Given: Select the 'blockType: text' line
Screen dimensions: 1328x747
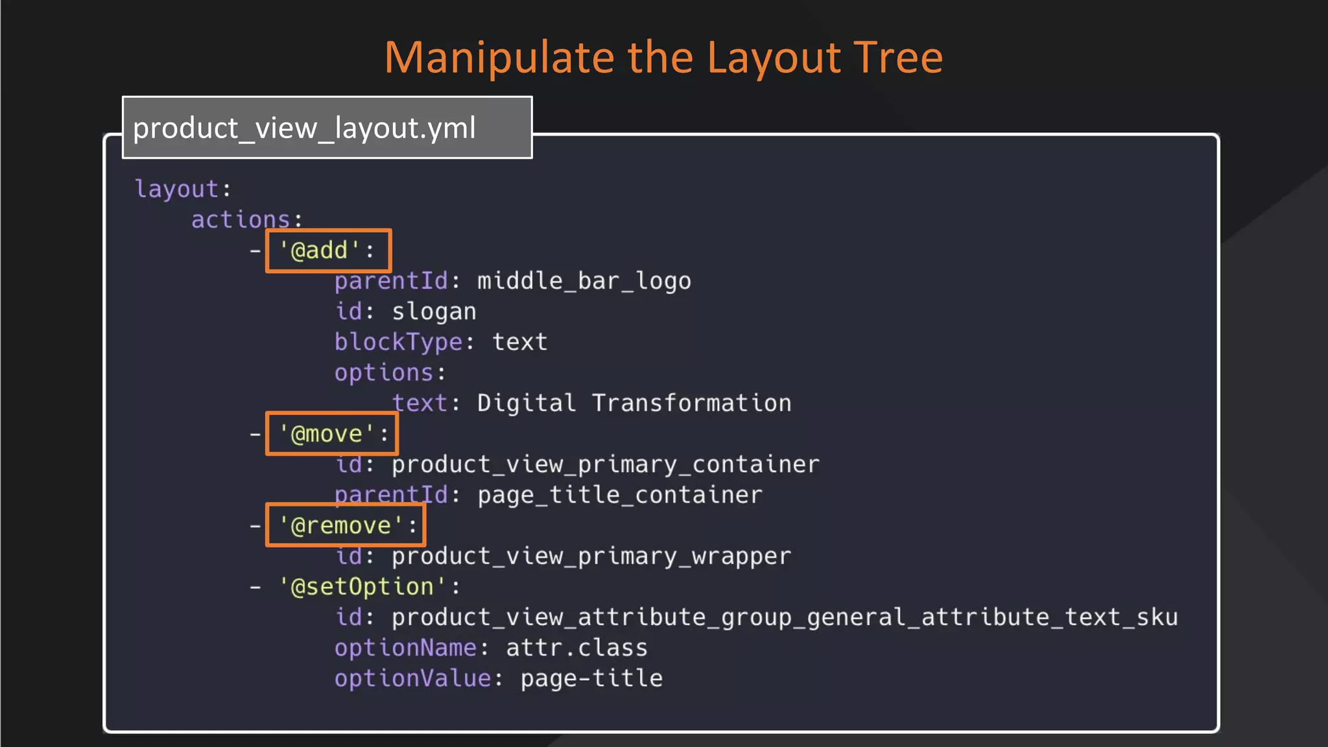Looking at the screenshot, I should [x=441, y=342].
